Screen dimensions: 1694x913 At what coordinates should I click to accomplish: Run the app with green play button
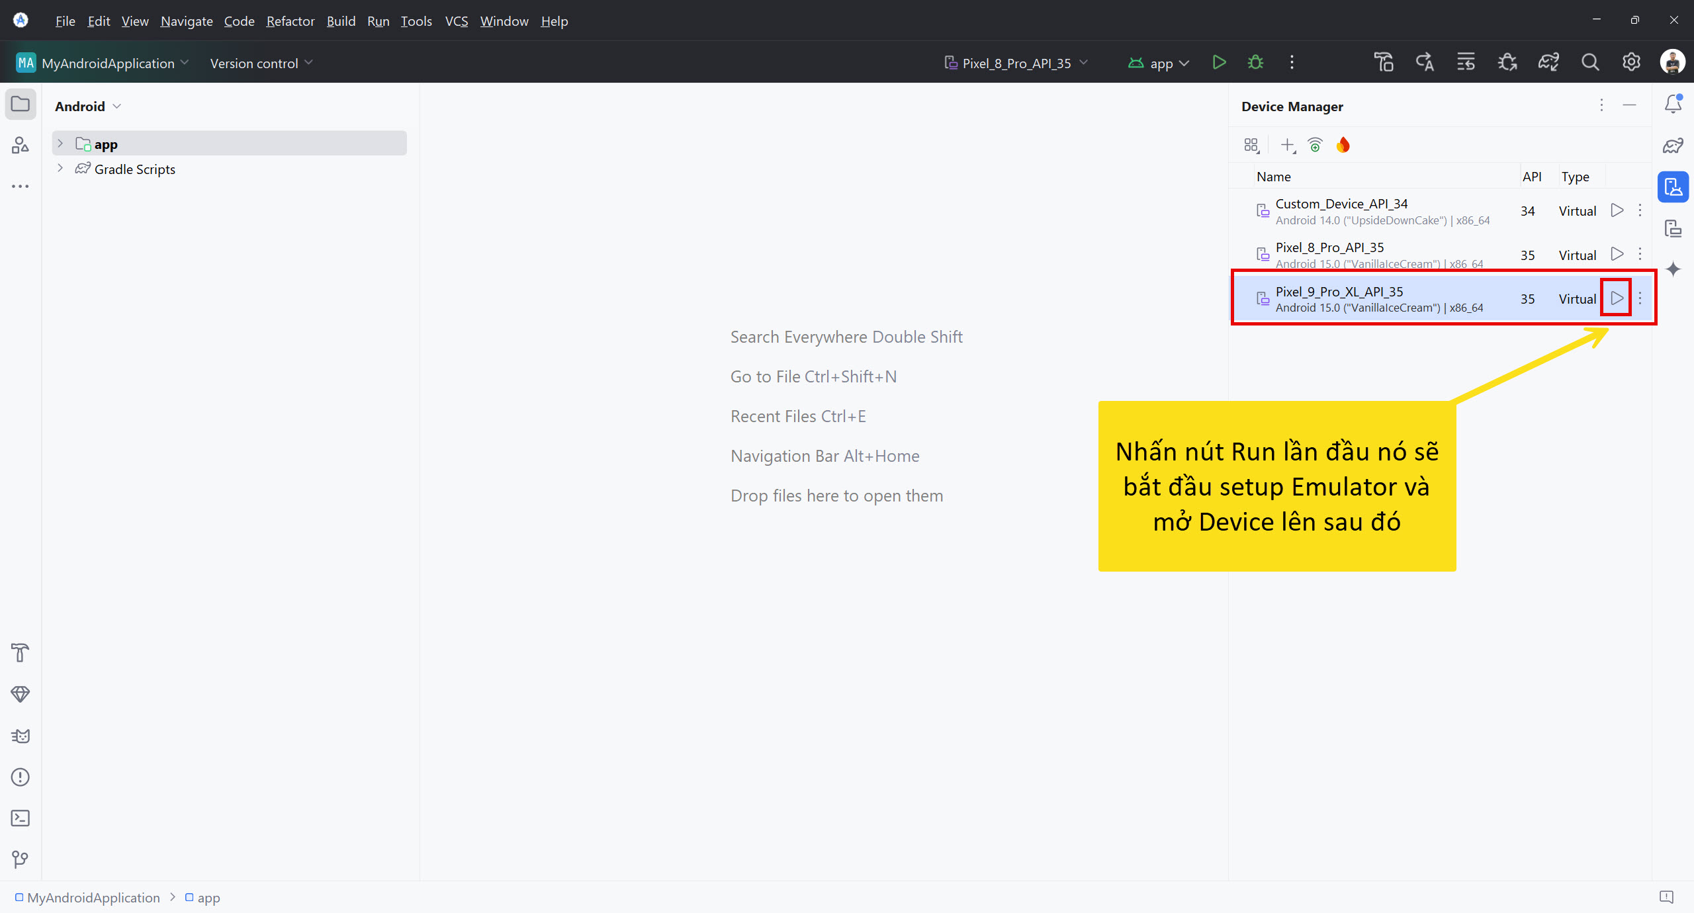click(x=1219, y=63)
